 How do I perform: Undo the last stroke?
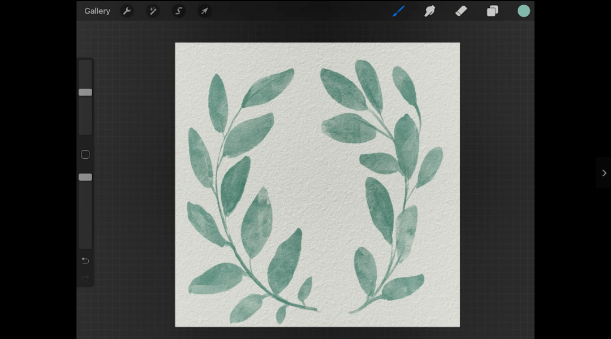(85, 260)
